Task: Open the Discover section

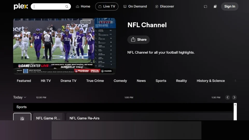Action: point(164,6)
